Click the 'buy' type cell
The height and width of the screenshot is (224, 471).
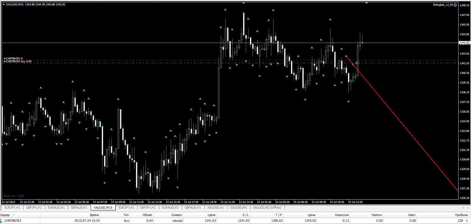(x=127, y=221)
